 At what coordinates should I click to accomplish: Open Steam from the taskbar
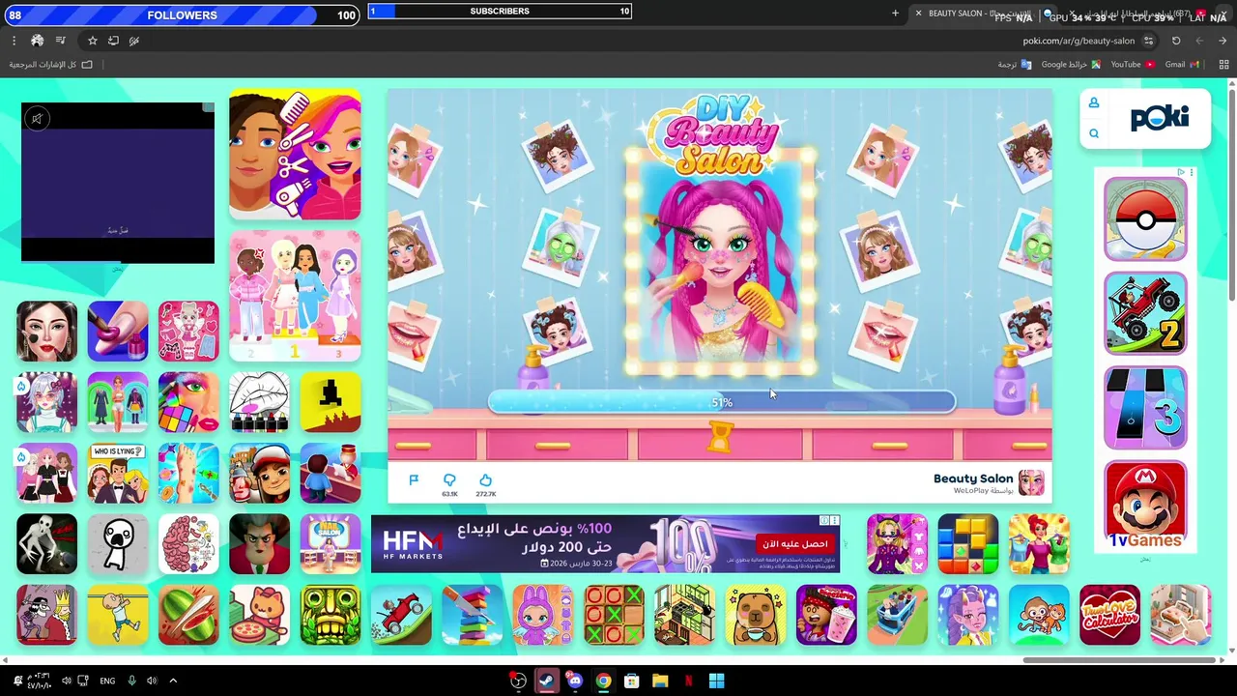(x=547, y=681)
